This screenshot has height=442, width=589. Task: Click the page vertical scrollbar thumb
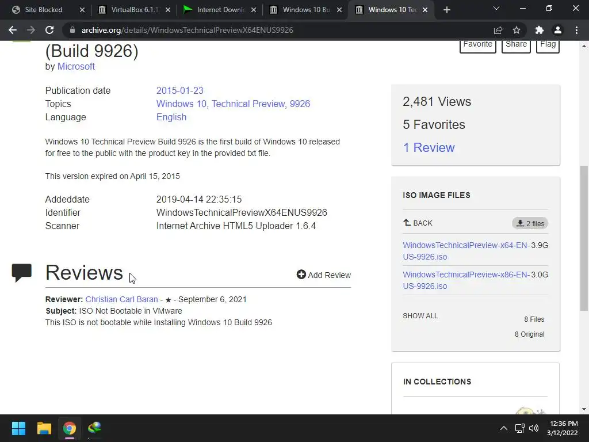(x=584, y=238)
